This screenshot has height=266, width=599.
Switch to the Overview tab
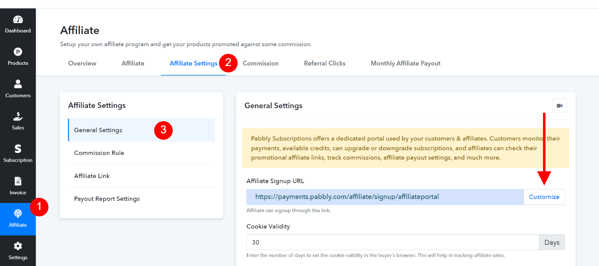point(82,63)
